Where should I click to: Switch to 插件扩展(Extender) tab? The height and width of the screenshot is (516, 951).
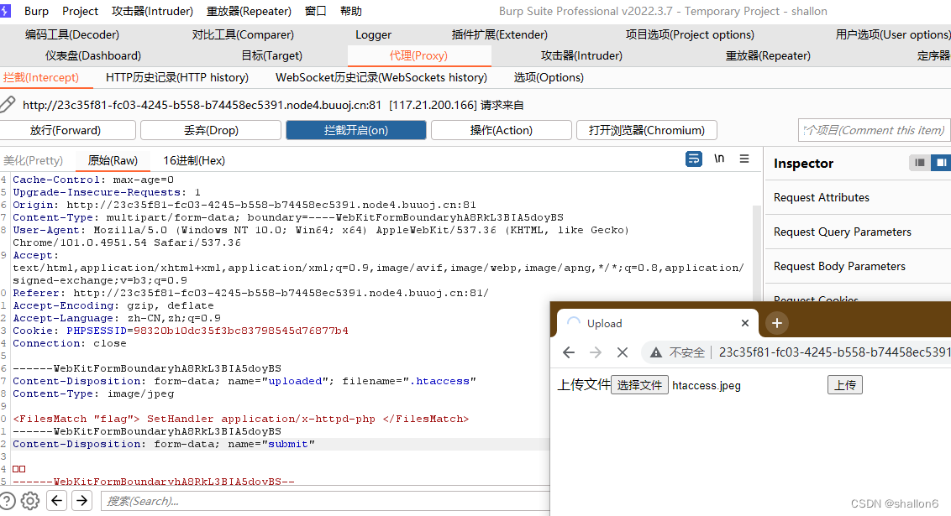tap(499, 34)
